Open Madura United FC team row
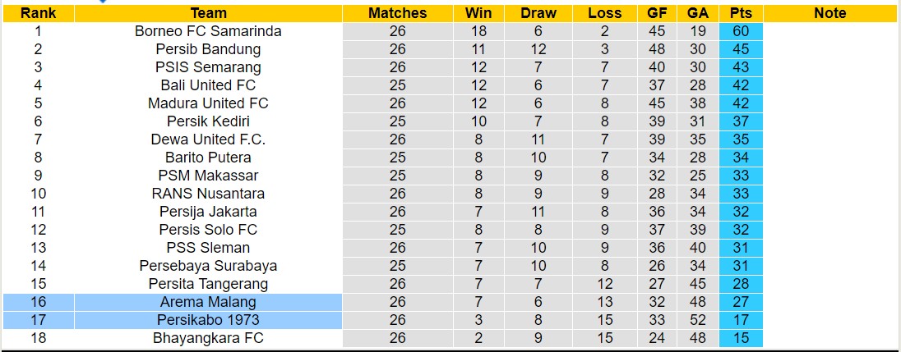901x352 pixels. click(x=208, y=103)
